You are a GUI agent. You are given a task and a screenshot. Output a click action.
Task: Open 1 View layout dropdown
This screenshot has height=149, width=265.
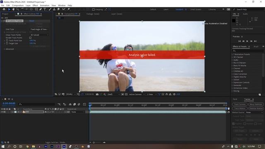[152, 94]
